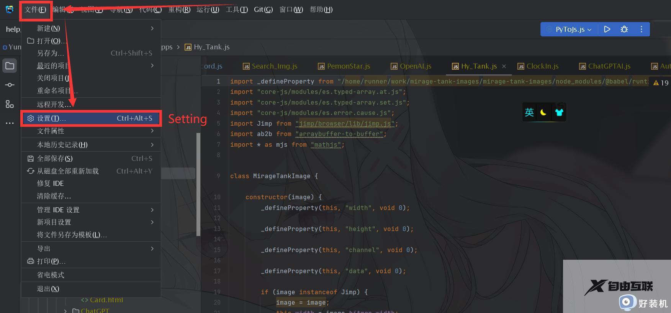Expand the 本地历史记录(H) submenu
Viewport: 671px width, 313px height.
(x=91, y=145)
